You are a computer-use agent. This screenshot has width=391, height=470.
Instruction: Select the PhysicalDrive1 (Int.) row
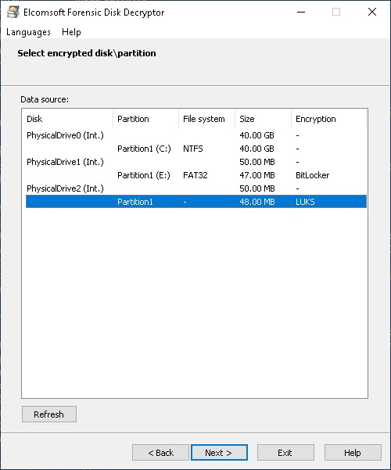(196, 162)
